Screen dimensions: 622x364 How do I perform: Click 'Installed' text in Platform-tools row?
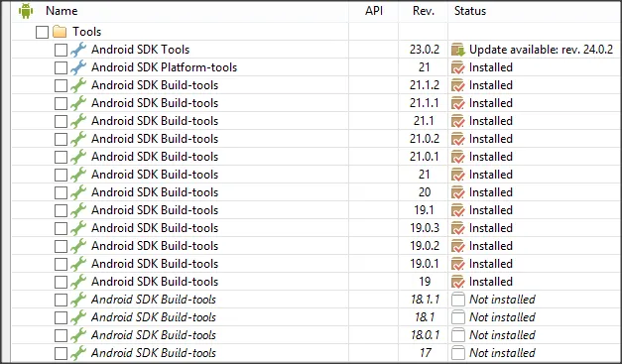click(x=491, y=67)
